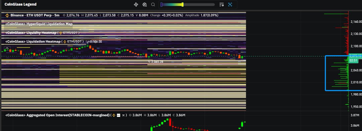The image size is (362, 131).
Task: Click the O 2,074.76 open price value
Action: pos(71,15)
